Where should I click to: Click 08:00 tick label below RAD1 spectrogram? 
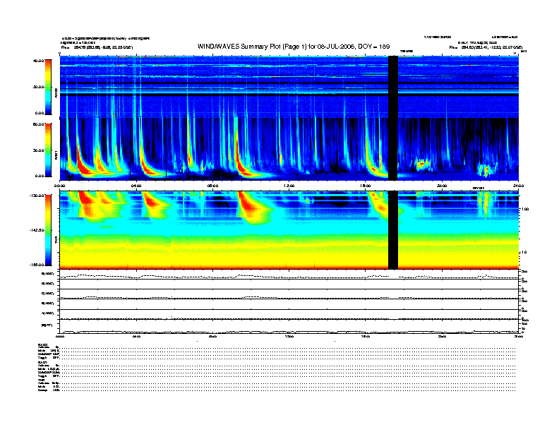(212, 186)
